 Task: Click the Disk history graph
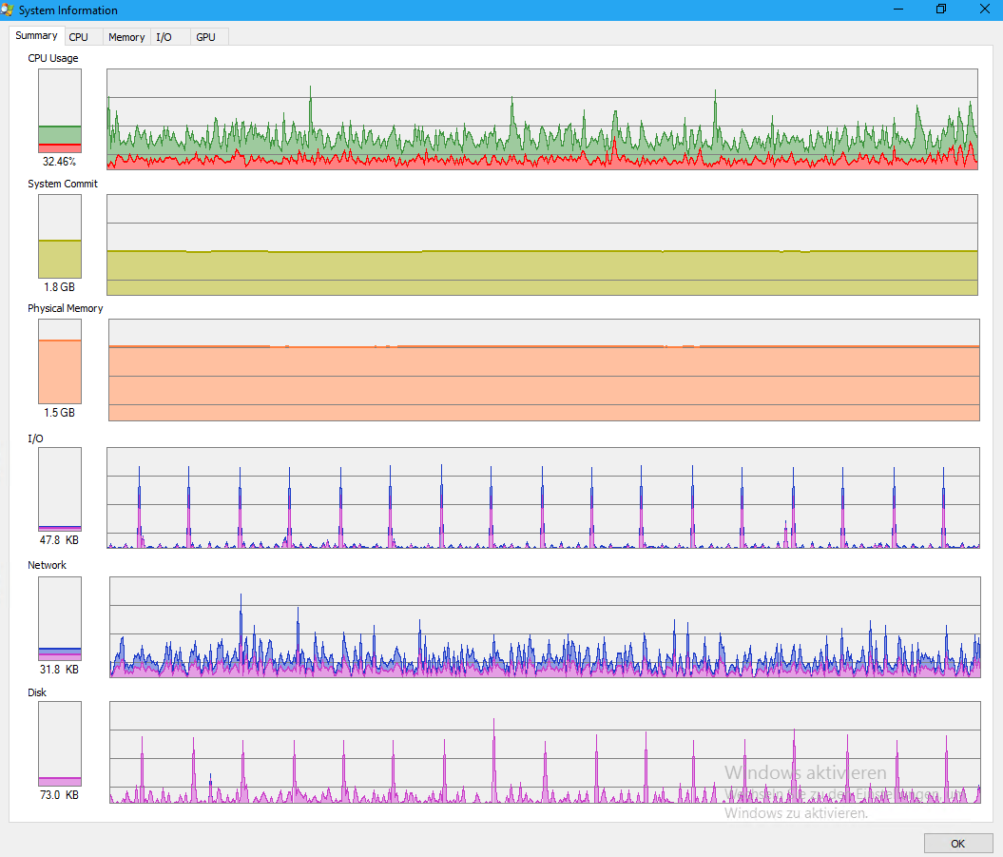click(x=544, y=752)
